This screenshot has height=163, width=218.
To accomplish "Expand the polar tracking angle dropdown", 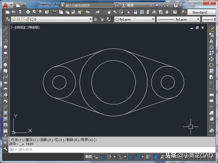I will click(114, 157).
